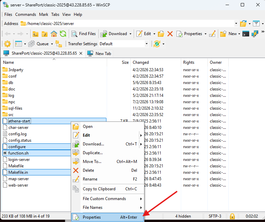The width and height of the screenshot is (265, 222).
Task: Go back with the left arrow
Action: [x=8, y=34]
